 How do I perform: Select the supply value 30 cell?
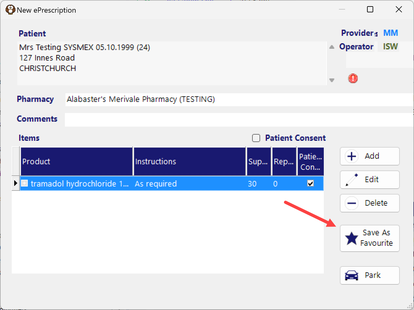pos(259,184)
